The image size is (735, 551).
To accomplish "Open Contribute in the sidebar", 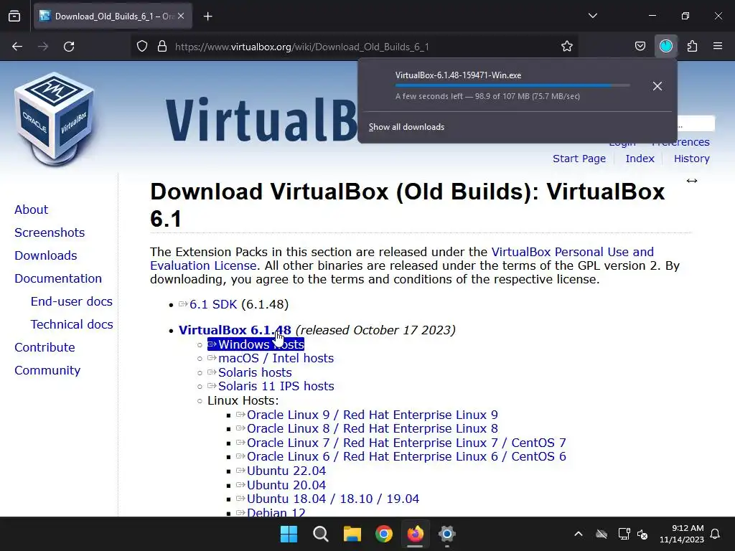I will 45,347.
